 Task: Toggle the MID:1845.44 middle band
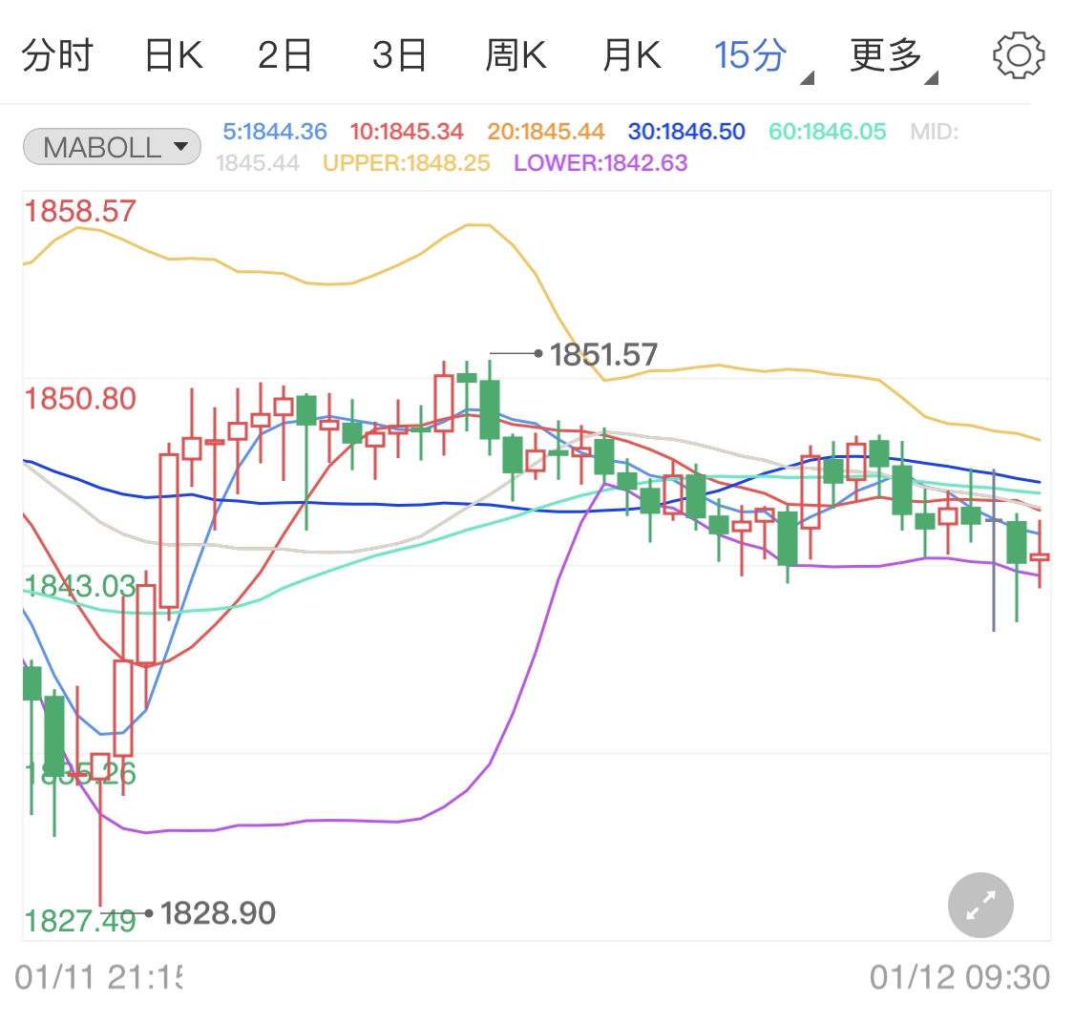coord(933,131)
